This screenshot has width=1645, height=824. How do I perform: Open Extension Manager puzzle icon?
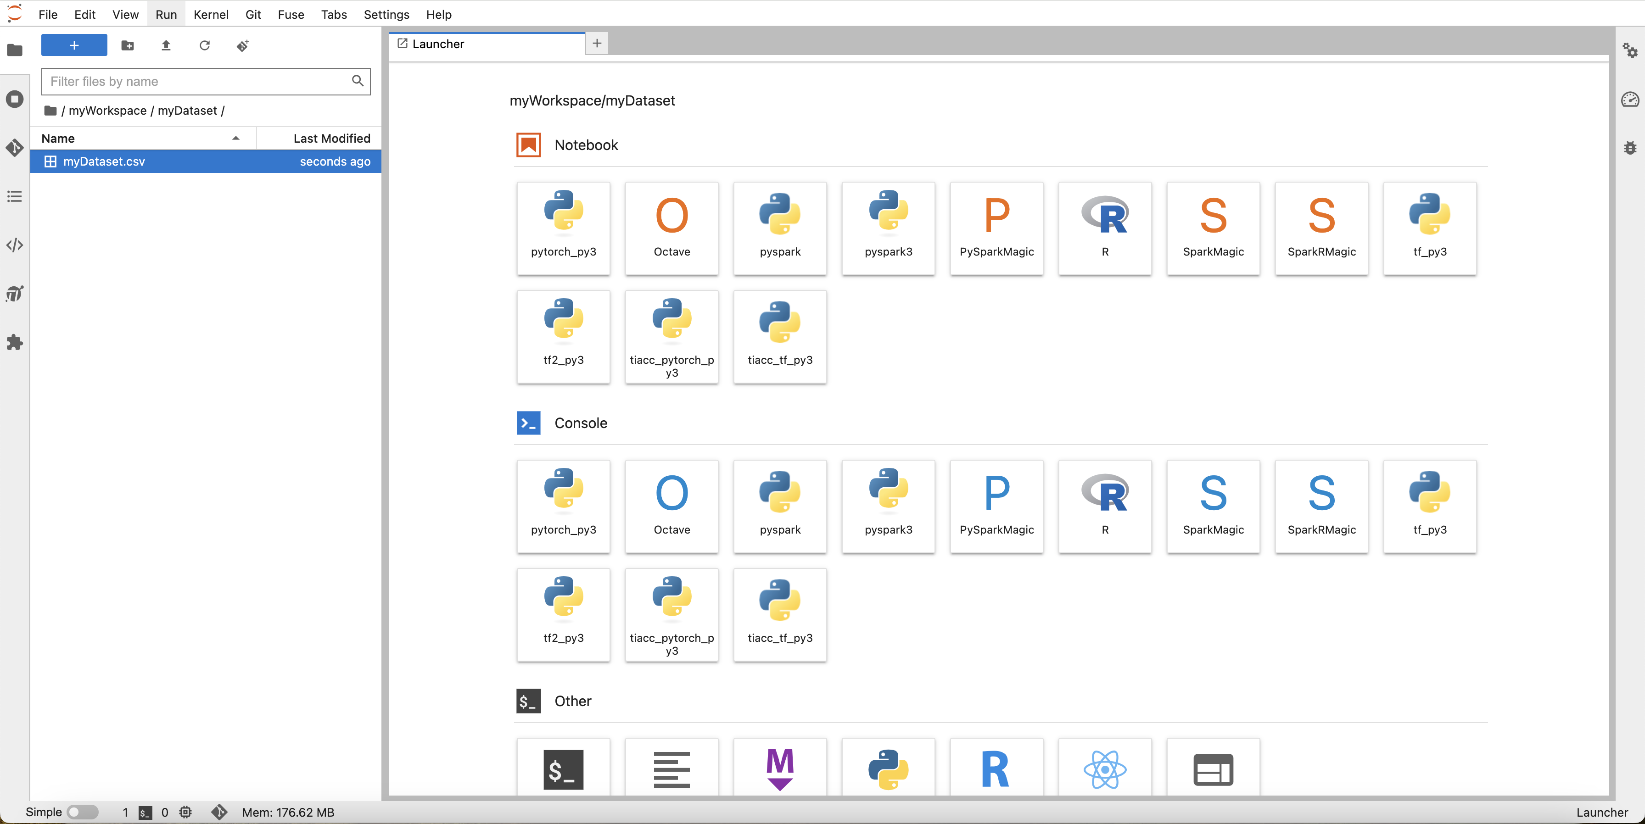14,343
